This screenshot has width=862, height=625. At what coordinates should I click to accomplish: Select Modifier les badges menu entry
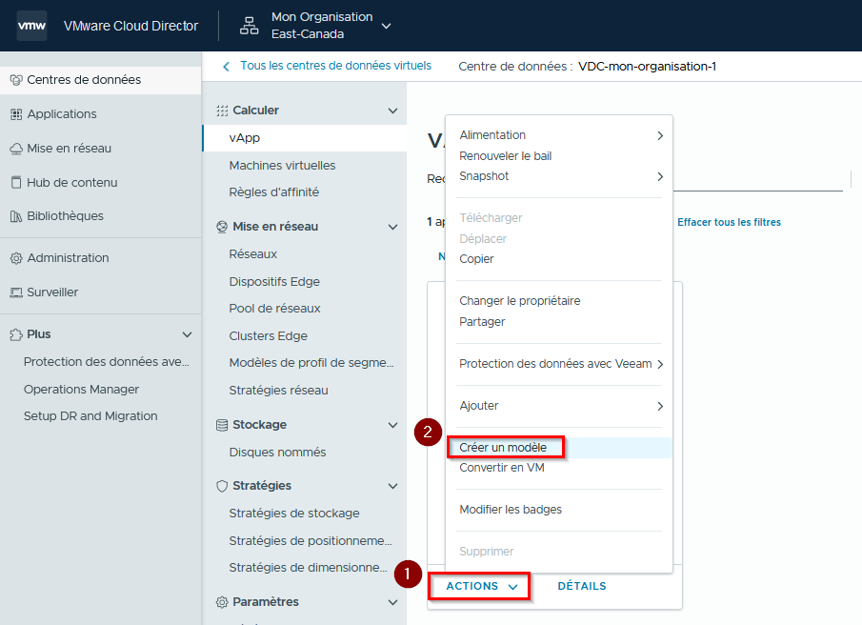511,510
